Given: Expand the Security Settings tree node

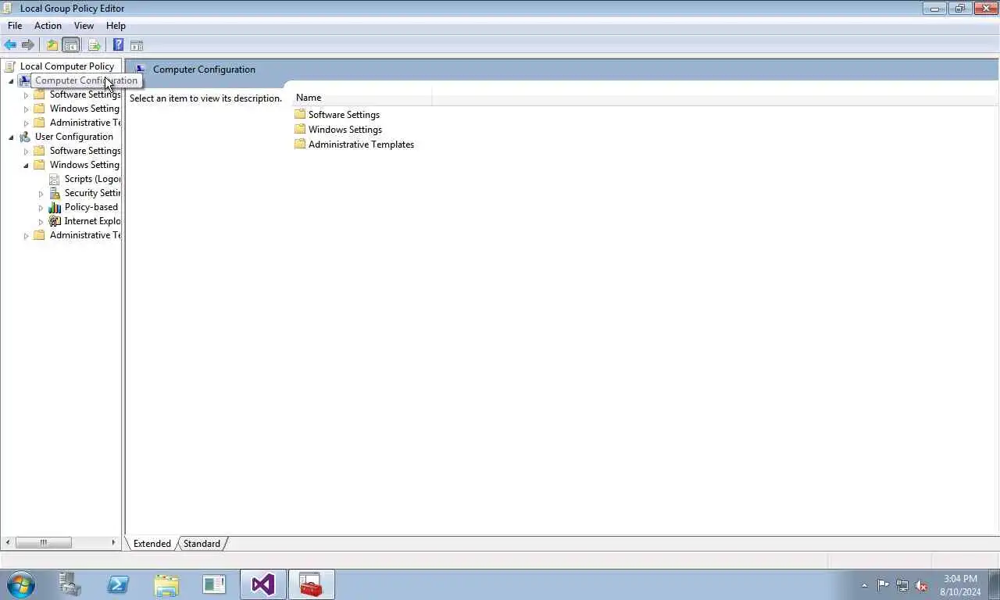Looking at the screenshot, I should (41, 194).
